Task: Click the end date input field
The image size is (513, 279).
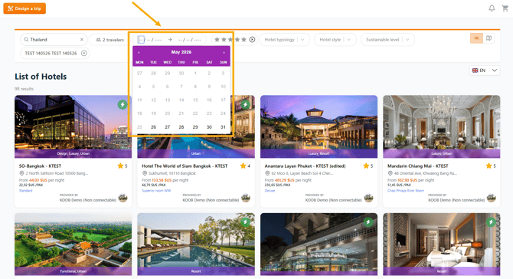Action: (x=189, y=40)
